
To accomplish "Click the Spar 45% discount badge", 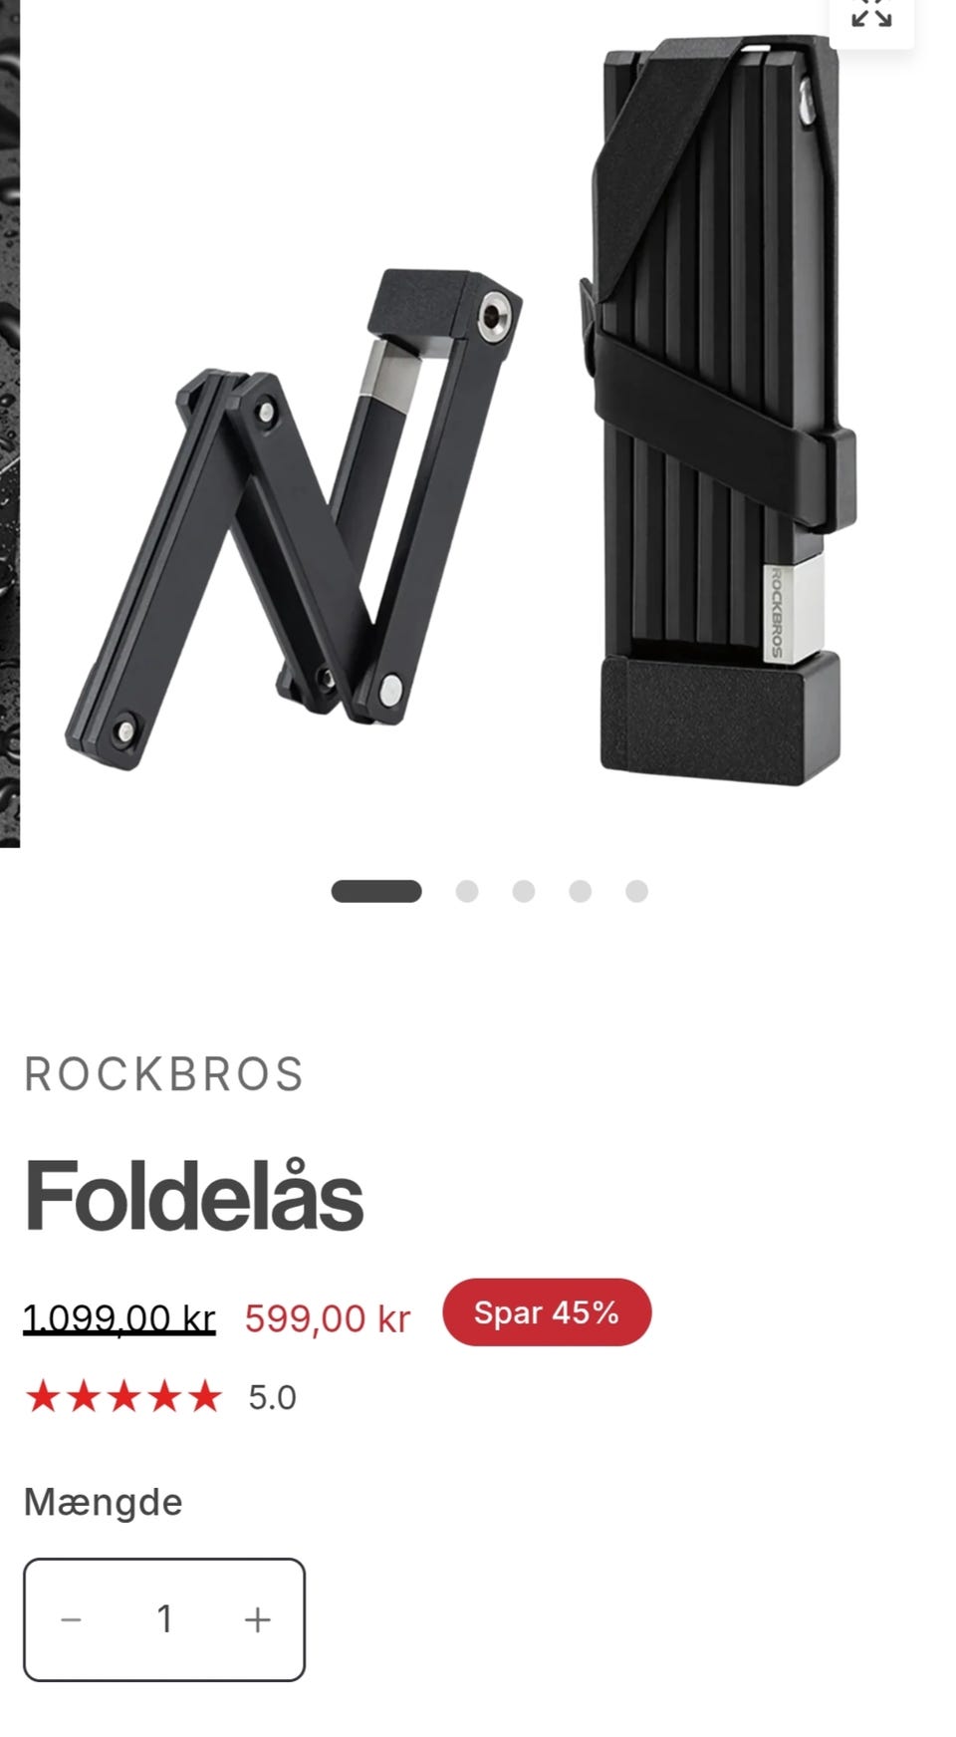I will tap(547, 1312).
